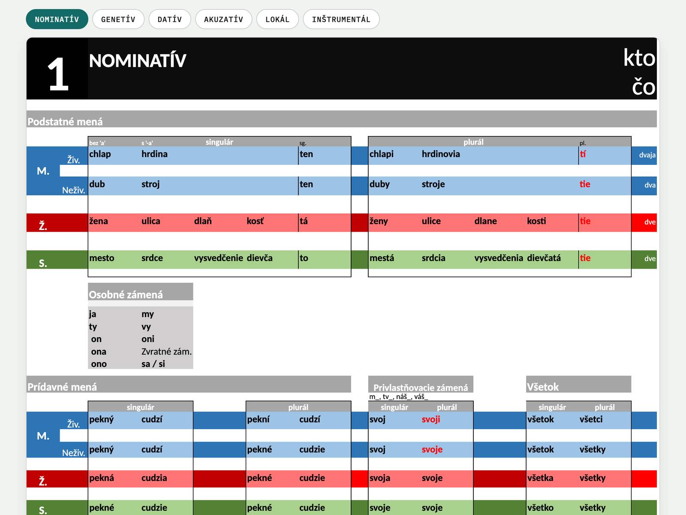The height and width of the screenshot is (515, 686).
Task: Click the 'Privlastňovacie zámená' header
Action: [x=421, y=385]
